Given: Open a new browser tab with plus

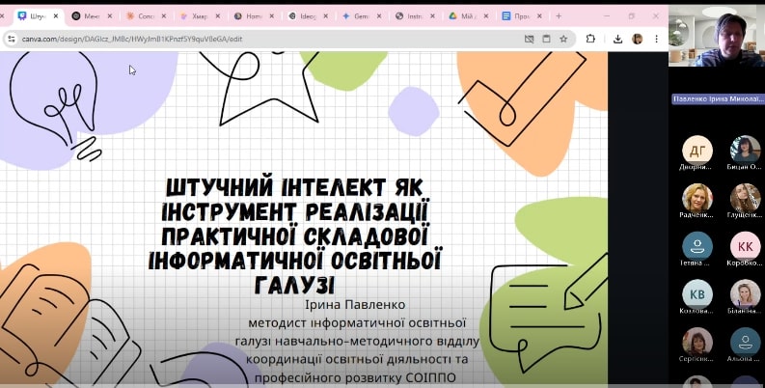Looking at the screenshot, I should (x=559, y=16).
